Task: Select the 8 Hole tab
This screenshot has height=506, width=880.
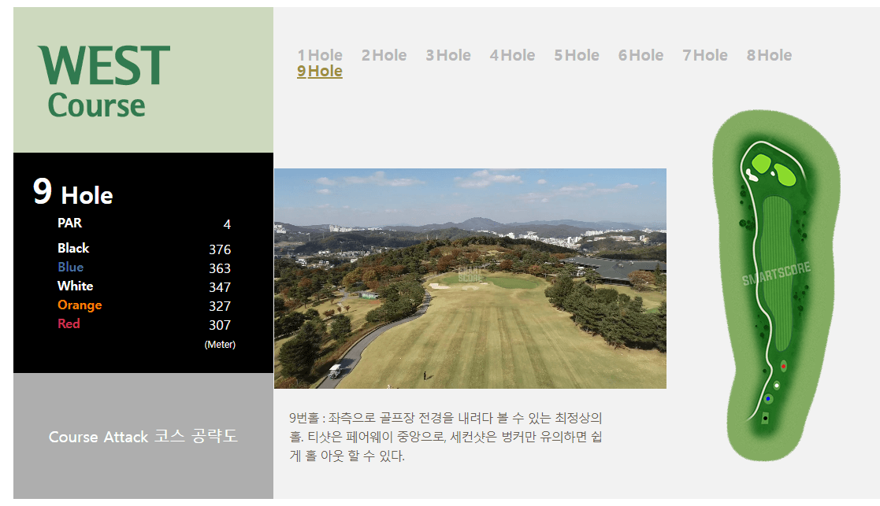Action: click(x=768, y=55)
